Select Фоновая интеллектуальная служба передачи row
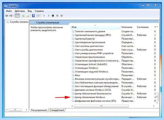This screenshot has height=120, width=164. click(x=97, y=79)
